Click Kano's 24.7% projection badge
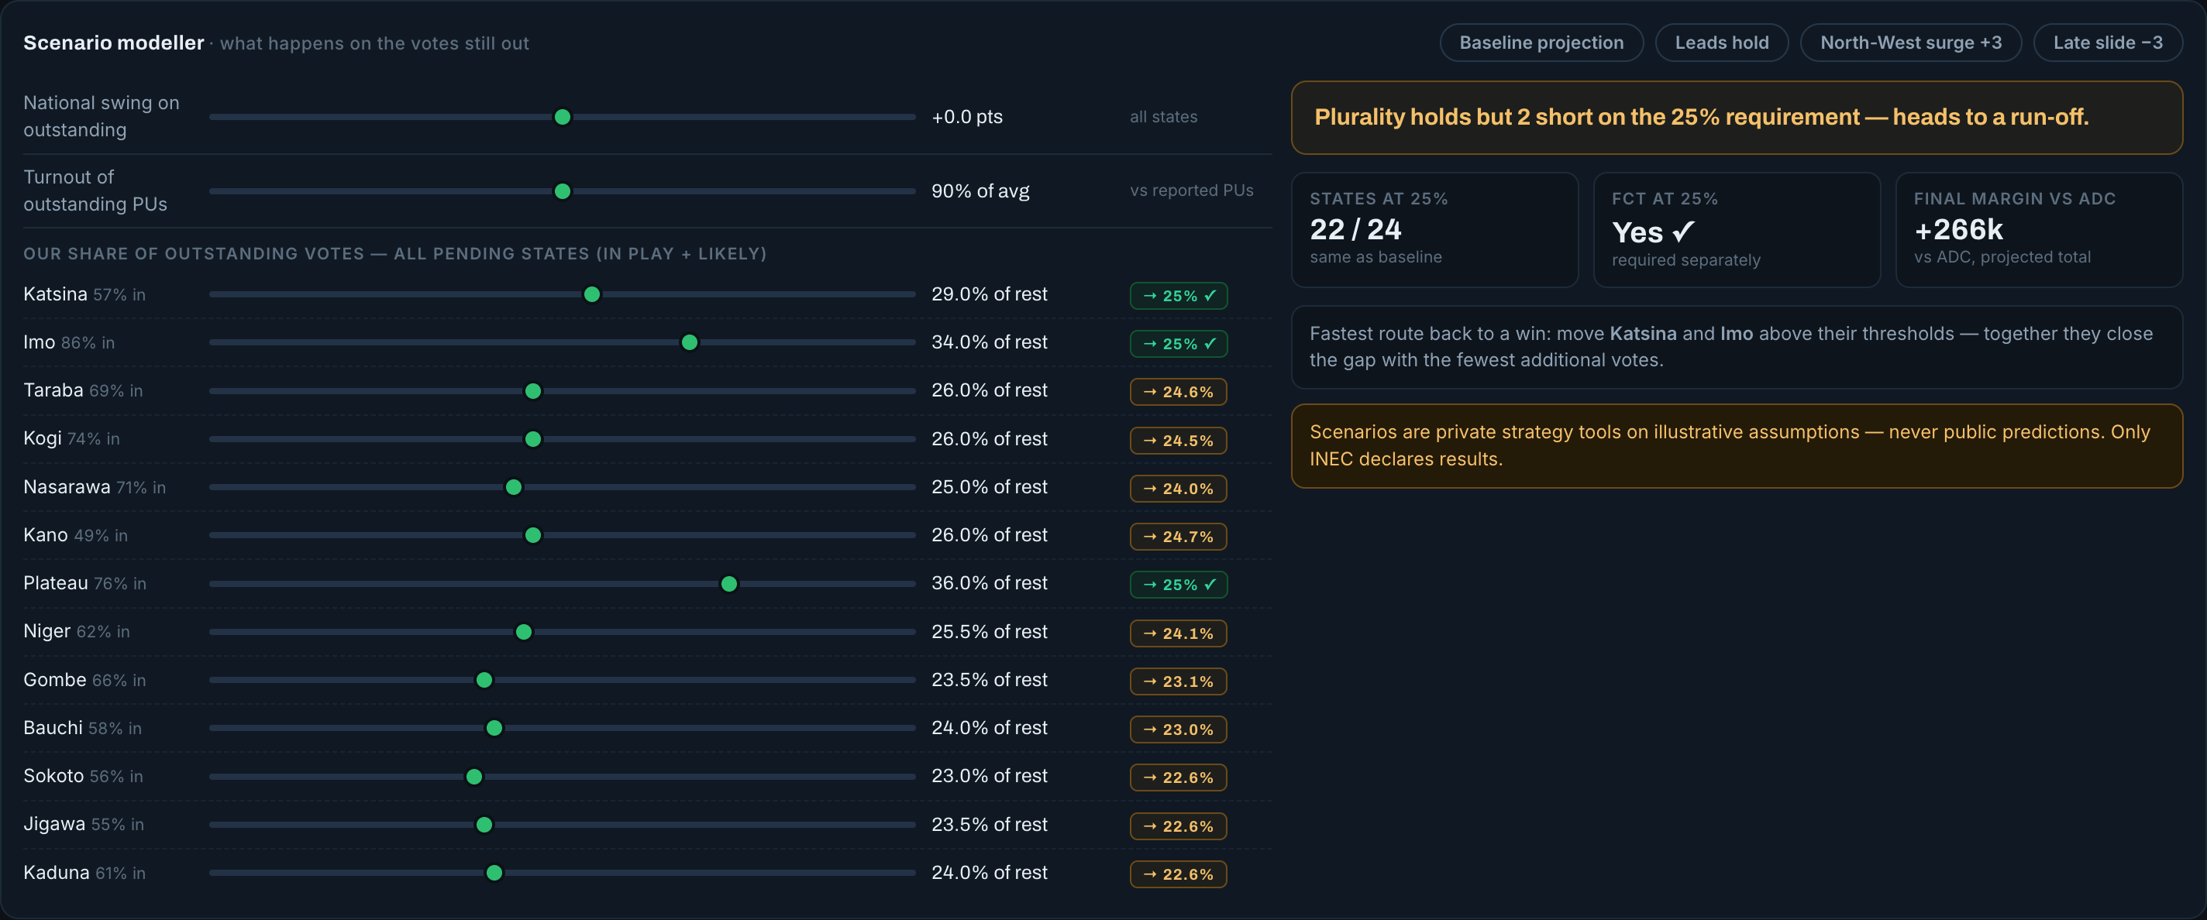The height and width of the screenshot is (920, 2207). (1178, 537)
